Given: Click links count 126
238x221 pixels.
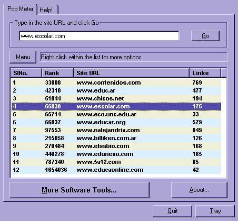Looking at the screenshot, I should click(x=197, y=138).
